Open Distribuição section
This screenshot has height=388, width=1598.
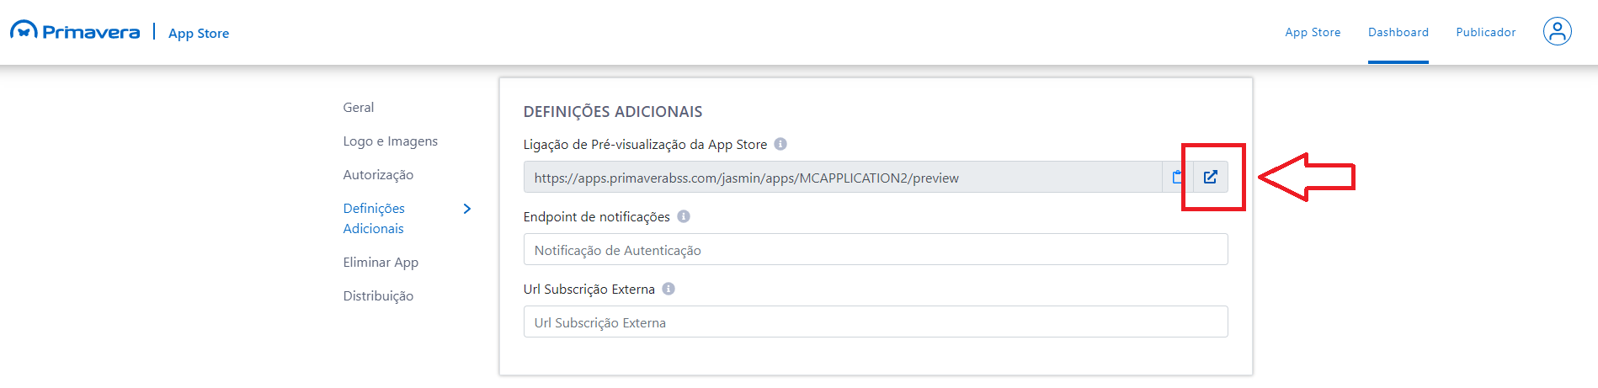pyautogui.click(x=378, y=296)
